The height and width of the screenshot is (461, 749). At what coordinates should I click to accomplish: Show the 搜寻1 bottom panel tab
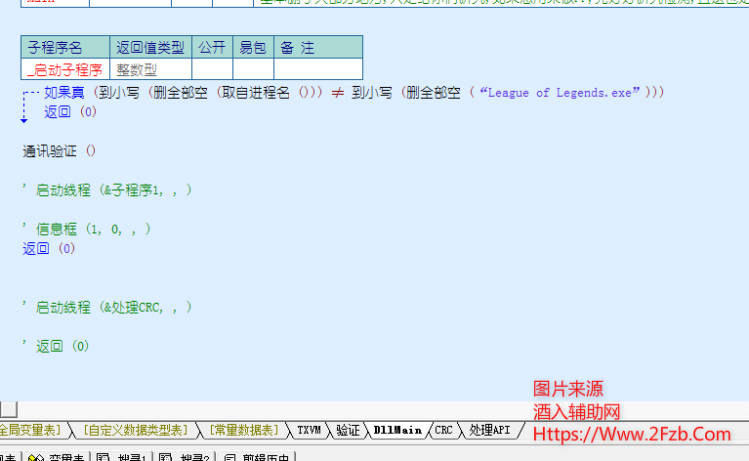pos(122,457)
